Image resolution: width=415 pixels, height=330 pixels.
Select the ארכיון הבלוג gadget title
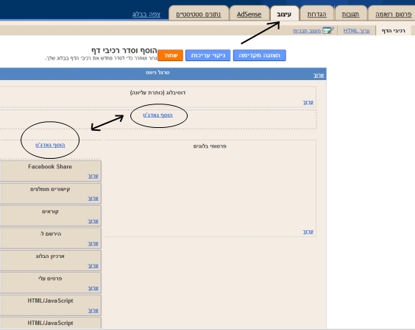pyautogui.click(x=50, y=257)
